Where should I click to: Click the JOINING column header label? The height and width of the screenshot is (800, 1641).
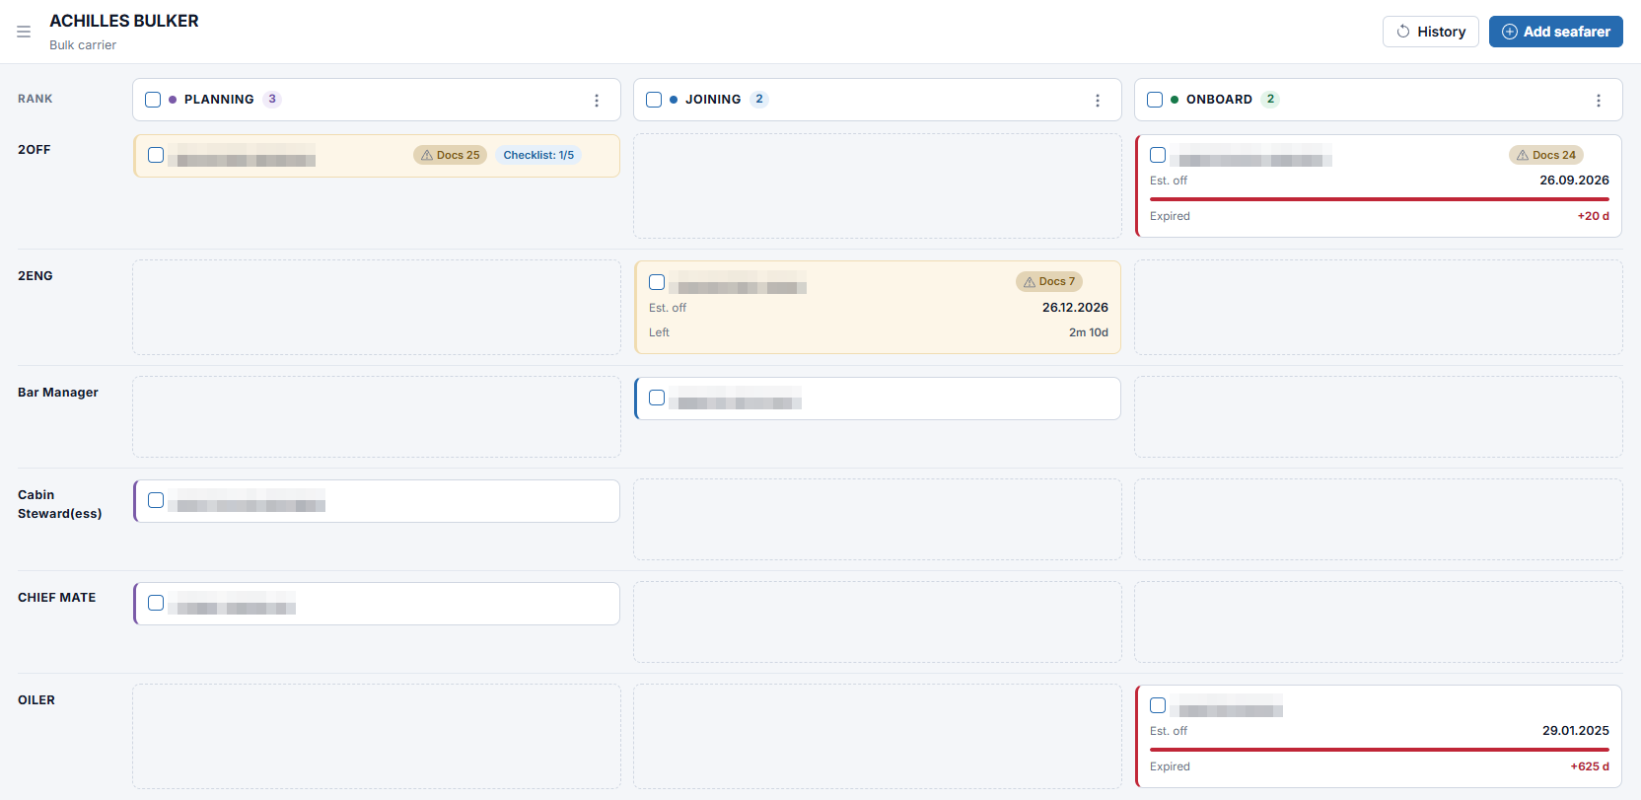713,100
